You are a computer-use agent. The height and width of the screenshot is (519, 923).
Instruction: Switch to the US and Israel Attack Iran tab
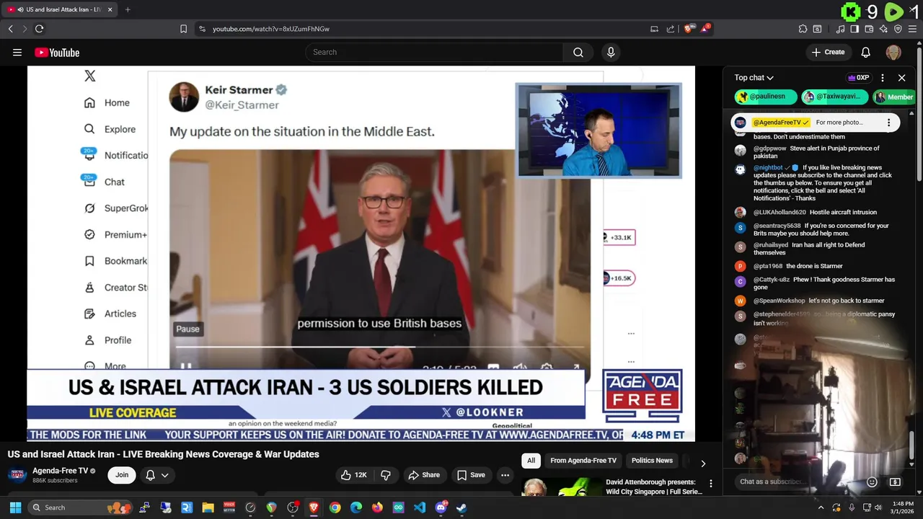pyautogui.click(x=59, y=9)
